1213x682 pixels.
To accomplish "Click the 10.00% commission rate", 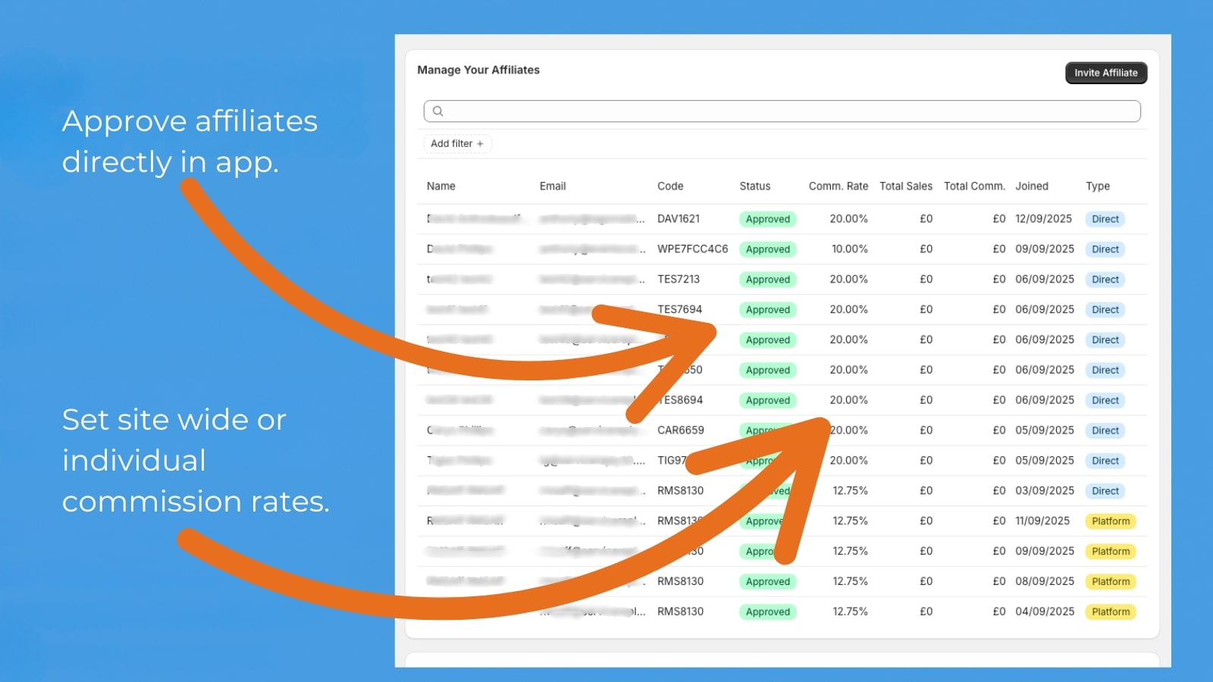I will tap(850, 249).
